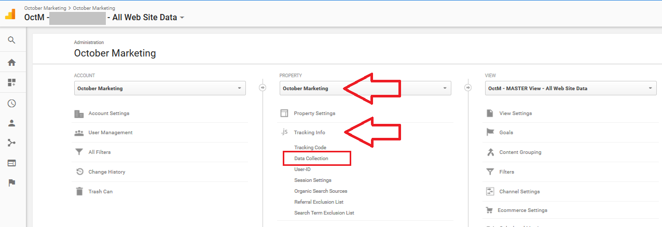Screen dimensions: 662x227
Task: Click the .js Tracking Info icon
Action: point(284,132)
